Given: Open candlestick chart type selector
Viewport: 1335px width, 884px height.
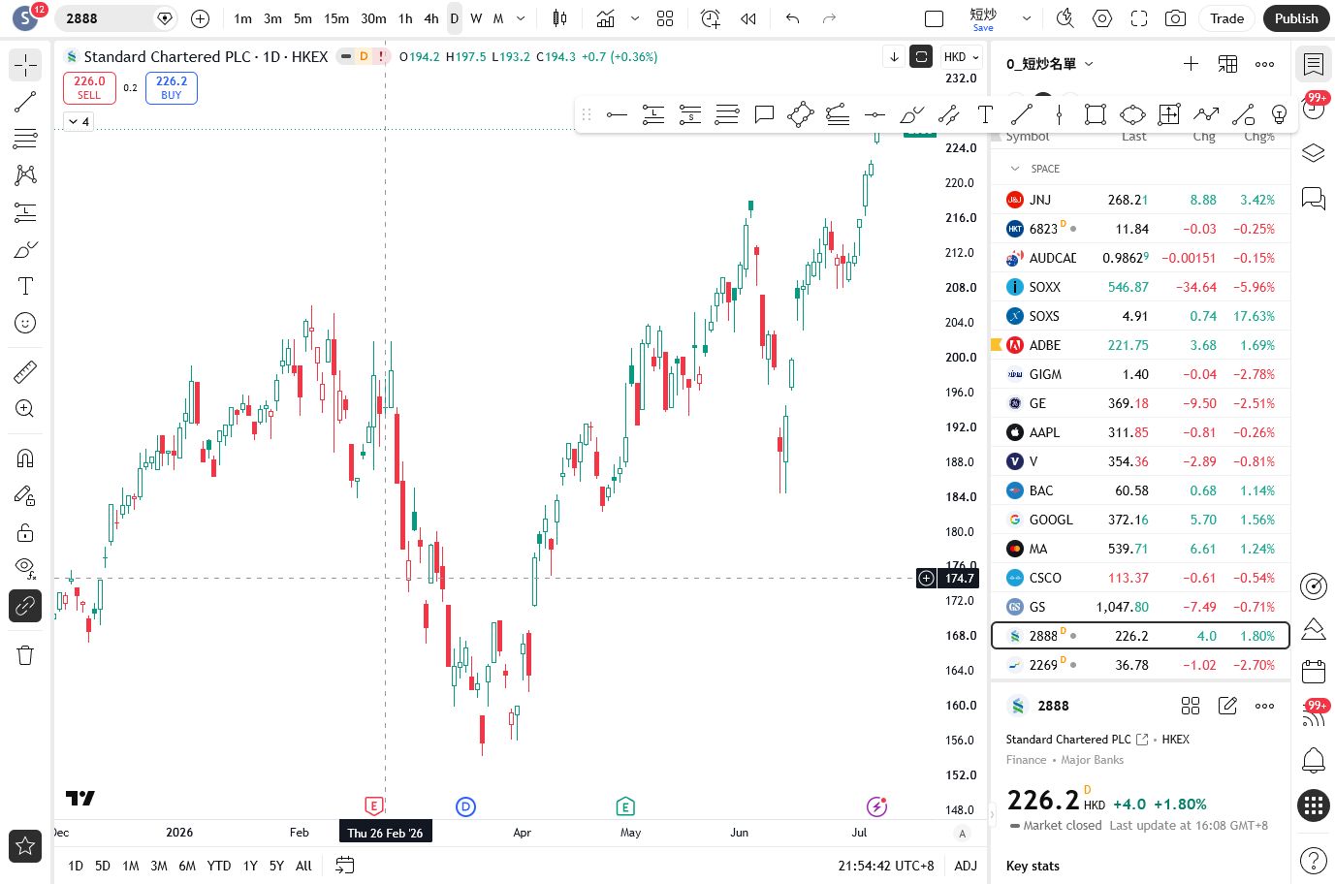Looking at the screenshot, I should (559, 18).
